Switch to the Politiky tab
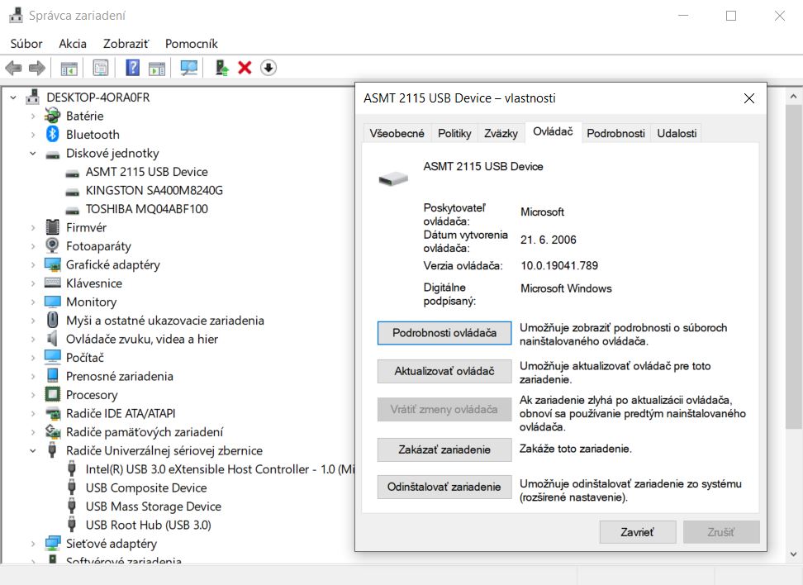 (454, 133)
